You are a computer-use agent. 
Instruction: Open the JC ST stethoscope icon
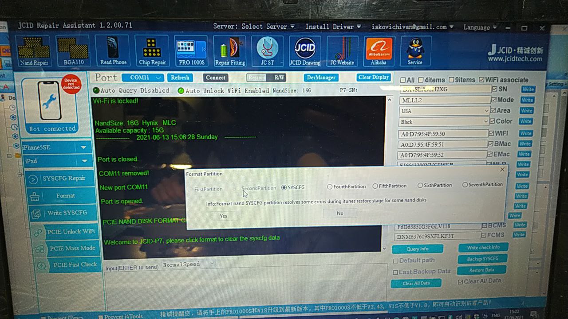(x=267, y=51)
